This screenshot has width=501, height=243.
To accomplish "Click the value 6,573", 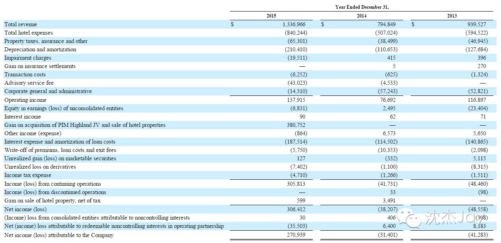I will point(389,133).
